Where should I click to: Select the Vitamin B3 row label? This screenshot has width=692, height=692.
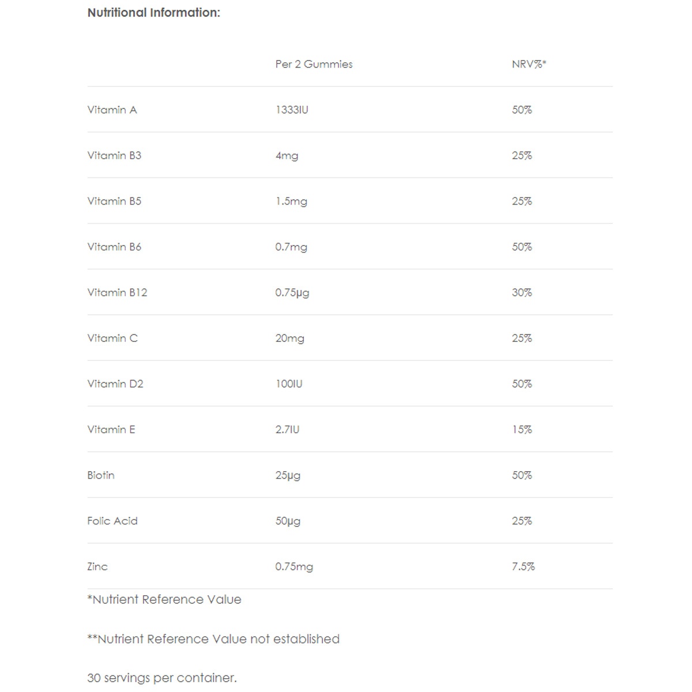[114, 155]
